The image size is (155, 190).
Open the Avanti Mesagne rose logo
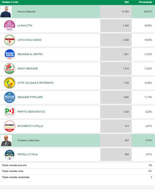click(x=9, y=69)
